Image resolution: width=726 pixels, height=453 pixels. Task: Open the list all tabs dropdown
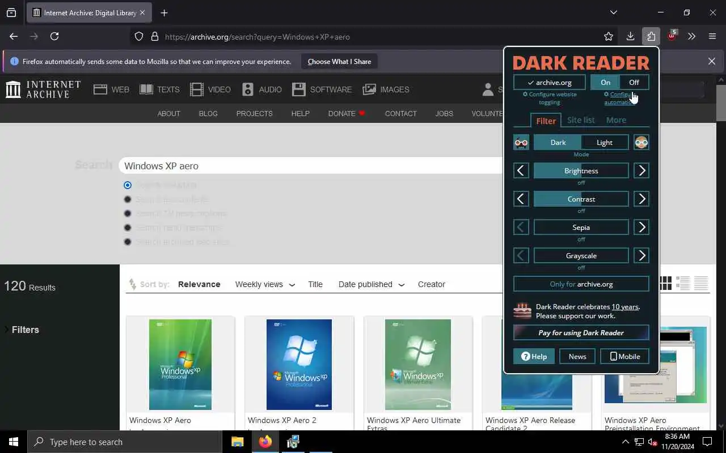click(613, 12)
